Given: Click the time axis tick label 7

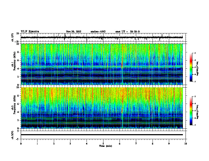Looking at the screenshot, I should (x=136, y=144).
